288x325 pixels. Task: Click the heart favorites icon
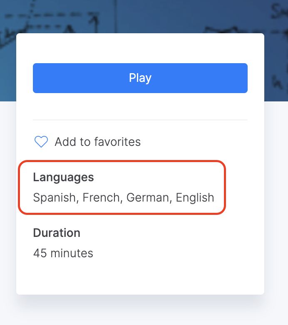click(41, 142)
